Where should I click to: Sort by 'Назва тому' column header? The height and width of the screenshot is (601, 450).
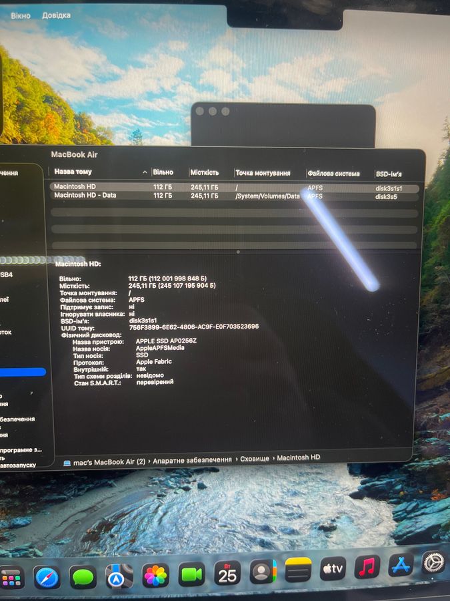[73, 172]
